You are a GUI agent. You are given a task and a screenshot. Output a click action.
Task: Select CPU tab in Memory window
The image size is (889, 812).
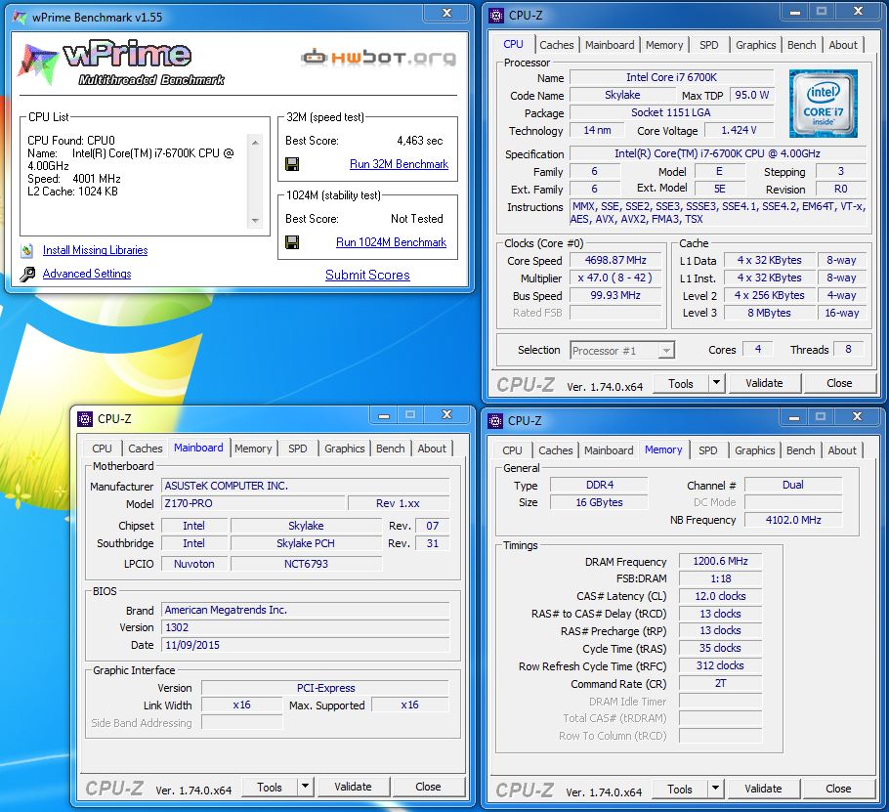(x=512, y=450)
